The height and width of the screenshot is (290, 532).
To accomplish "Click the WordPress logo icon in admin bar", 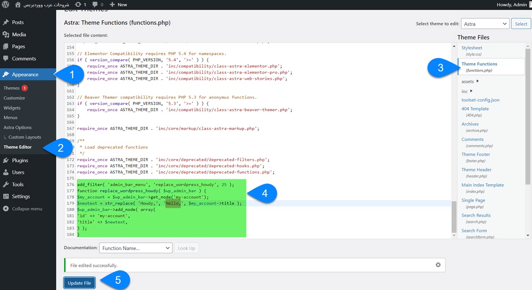I will pyautogui.click(x=6, y=4).
